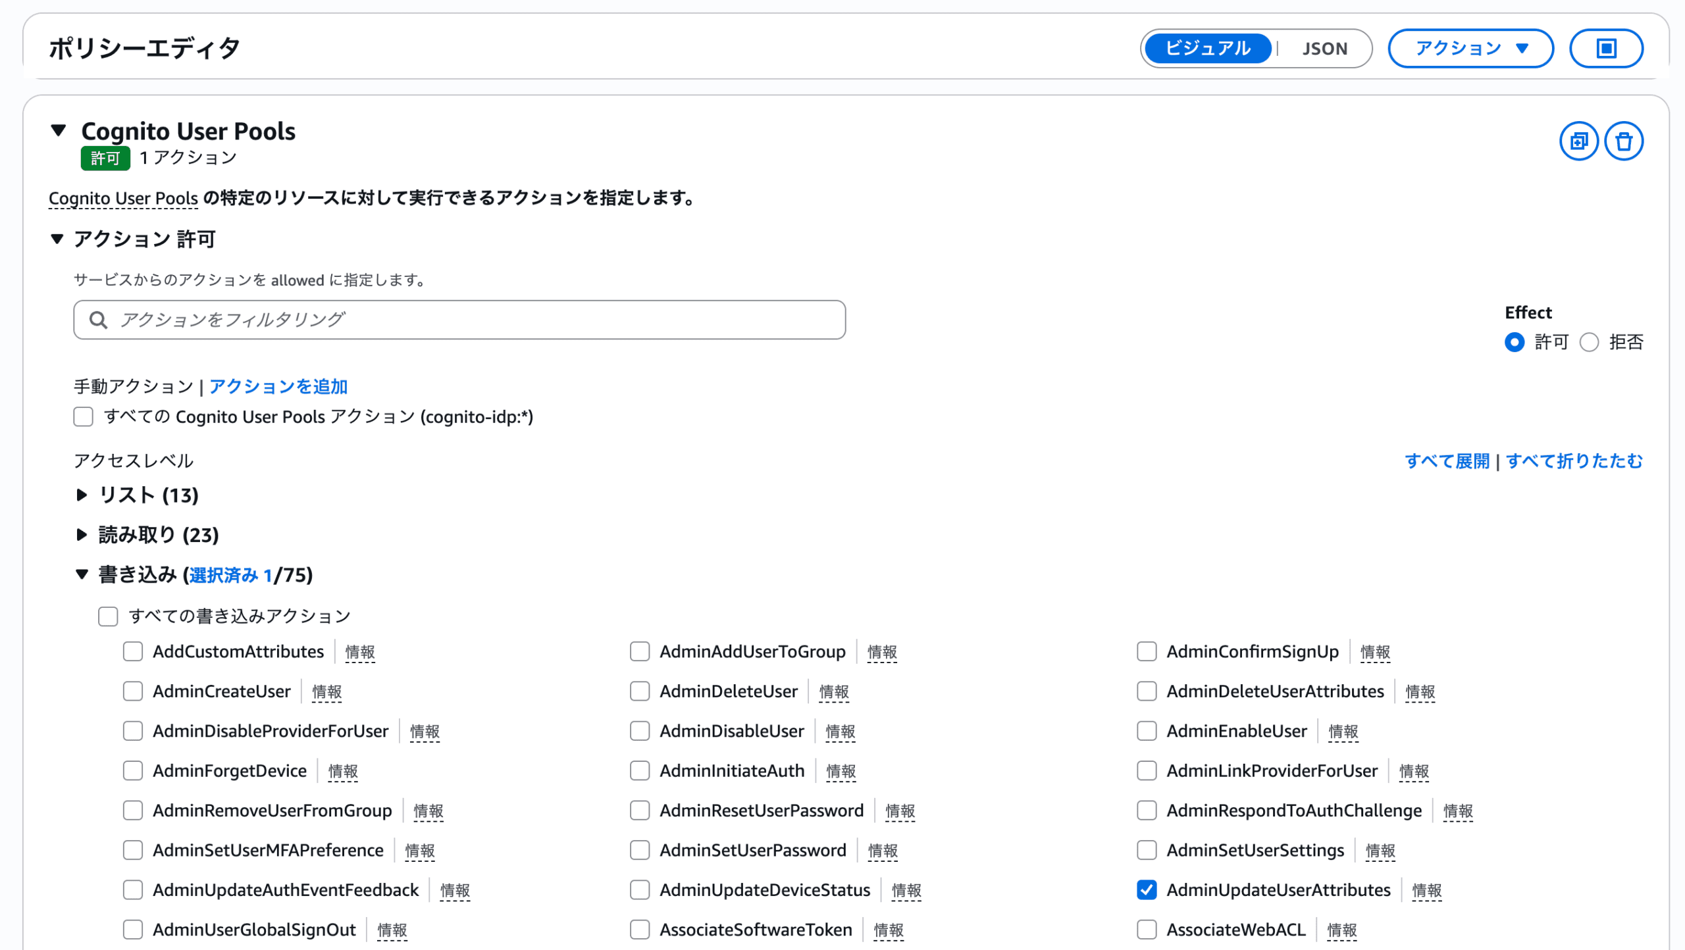Click the duplicate statement icon

pyautogui.click(x=1578, y=141)
